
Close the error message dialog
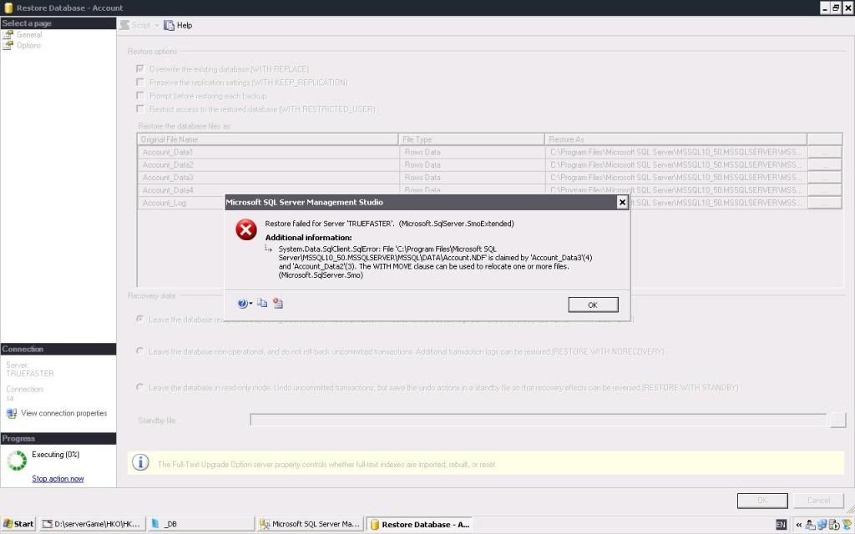tap(622, 202)
